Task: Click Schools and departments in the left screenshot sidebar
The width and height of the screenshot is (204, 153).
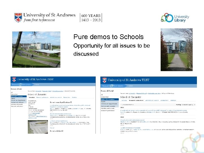Action: click(19, 100)
